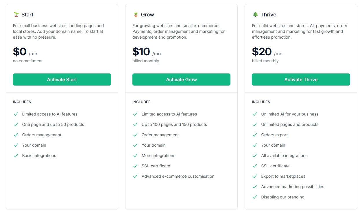Click the checkmark next to Unlimited AI for your business

click(255, 114)
